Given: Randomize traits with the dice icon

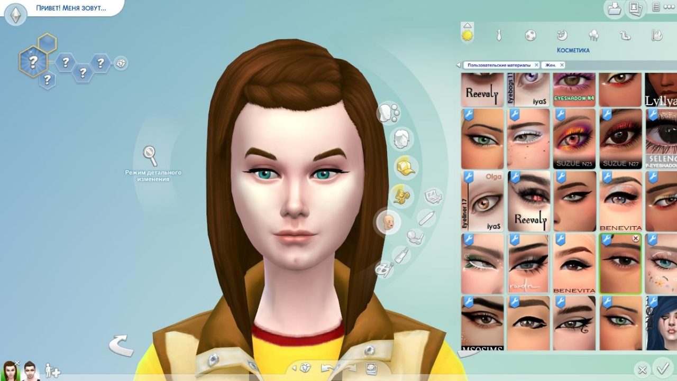Looking at the screenshot, I should tap(121, 63).
